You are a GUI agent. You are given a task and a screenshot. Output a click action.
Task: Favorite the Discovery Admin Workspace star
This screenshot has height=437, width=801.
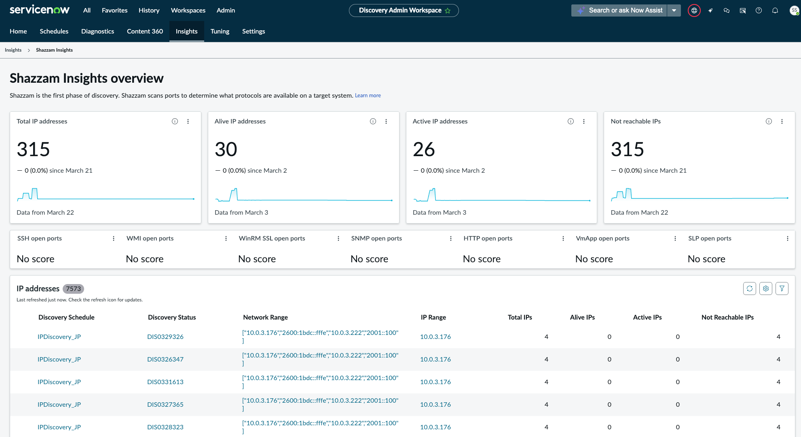click(x=448, y=10)
